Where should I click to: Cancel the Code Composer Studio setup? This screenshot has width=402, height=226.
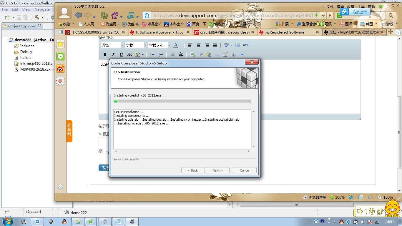[245, 170]
